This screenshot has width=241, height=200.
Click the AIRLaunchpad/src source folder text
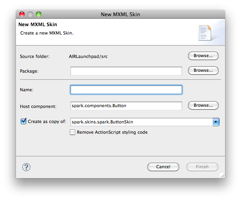click(88, 56)
